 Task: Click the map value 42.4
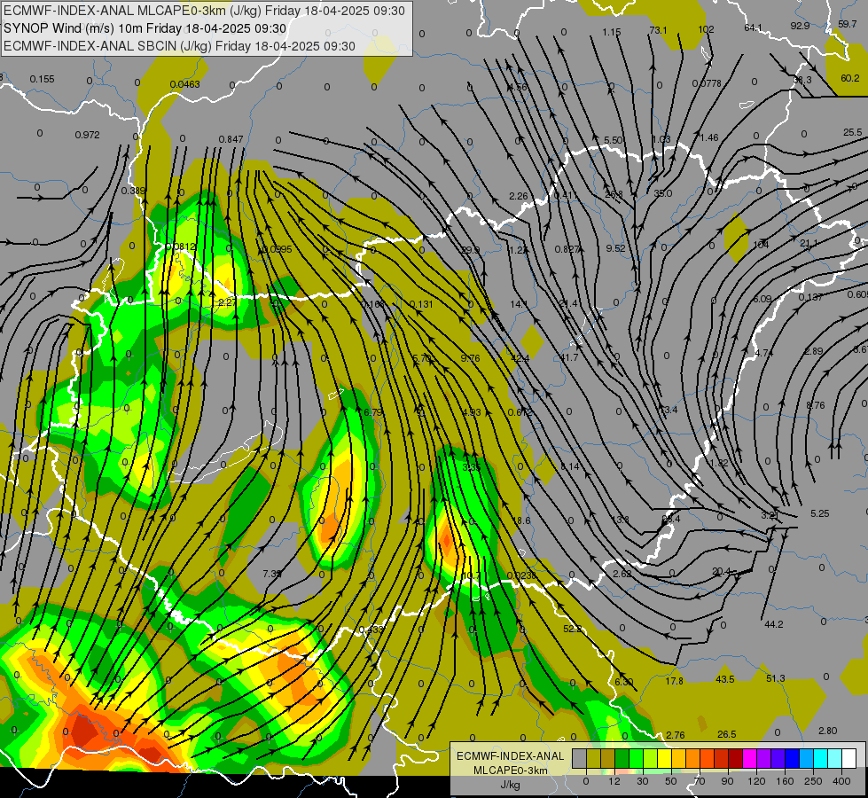(x=520, y=357)
